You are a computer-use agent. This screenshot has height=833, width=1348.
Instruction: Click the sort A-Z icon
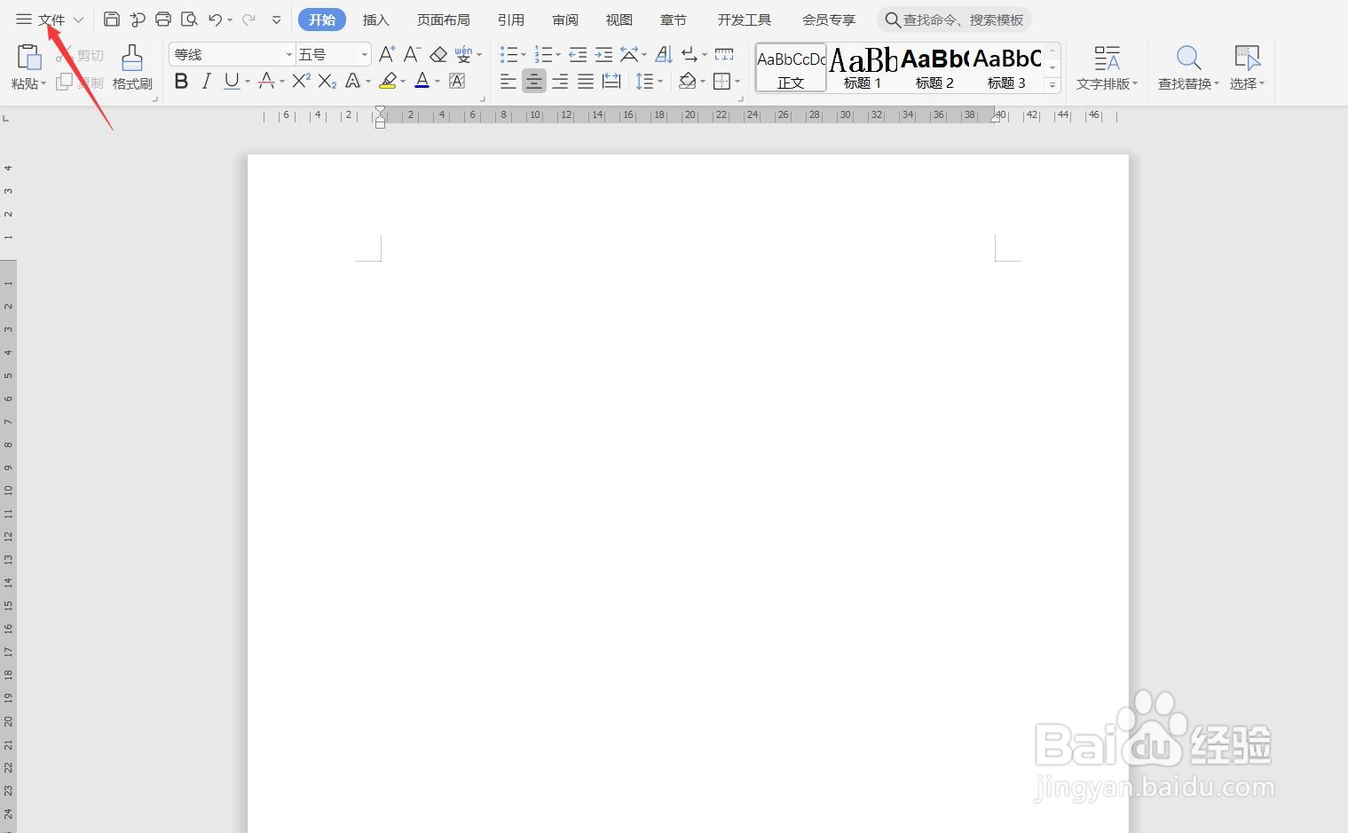tap(664, 55)
